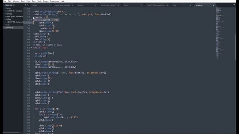Open the Find menu
239x134 pixels.
(x=23, y=1)
